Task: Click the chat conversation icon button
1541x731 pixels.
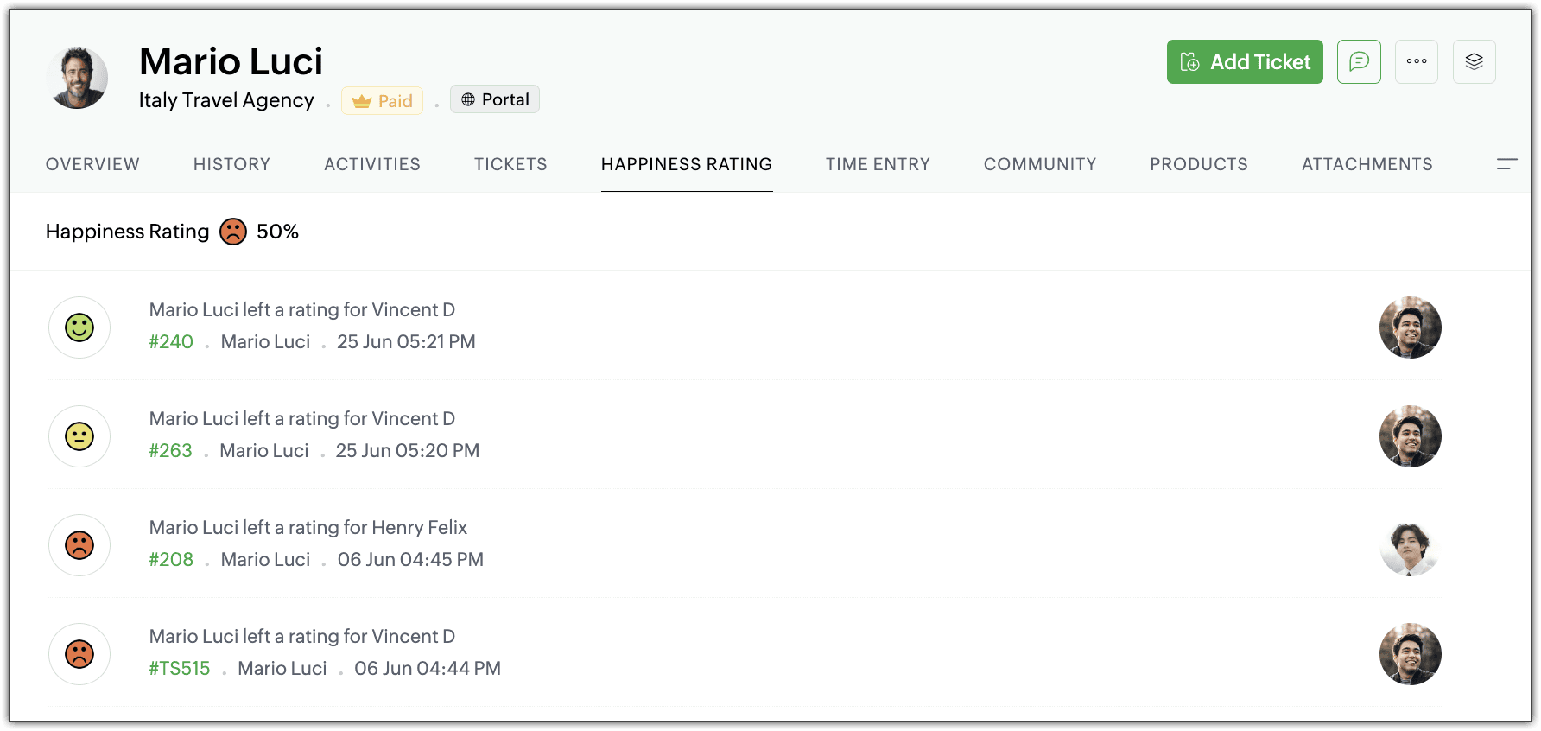Action: [x=1359, y=61]
